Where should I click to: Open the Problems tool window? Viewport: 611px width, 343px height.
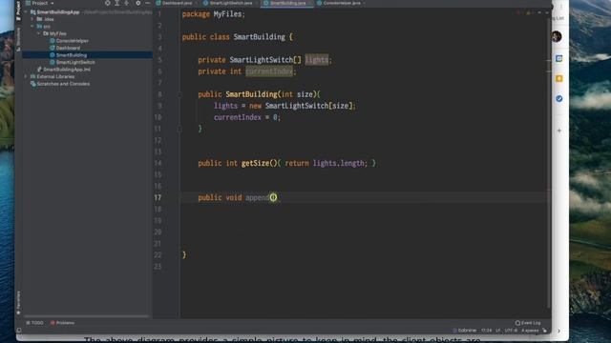[x=62, y=323]
